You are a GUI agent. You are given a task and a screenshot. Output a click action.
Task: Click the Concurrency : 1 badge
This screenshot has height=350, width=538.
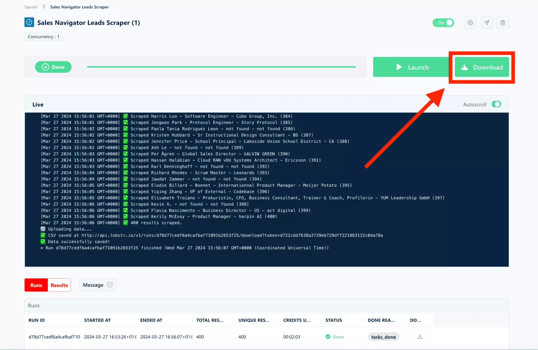pyautogui.click(x=44, y=37)
